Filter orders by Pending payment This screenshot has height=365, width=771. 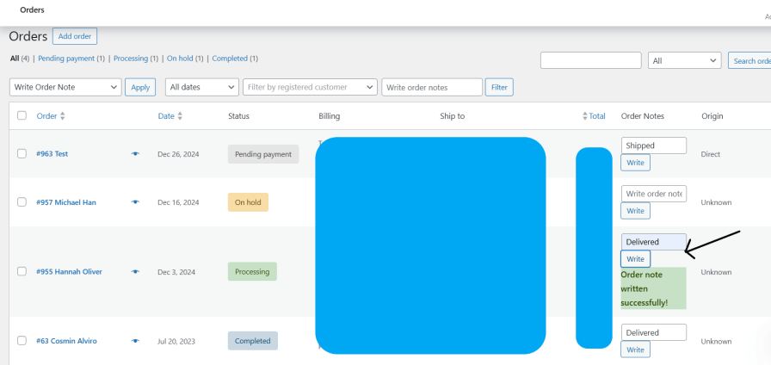(x=66, y=58)
